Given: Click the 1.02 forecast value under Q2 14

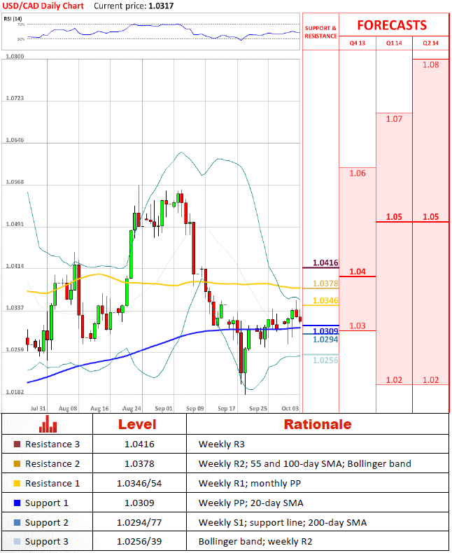Looking at the screenshot, I should coord(430,380).
